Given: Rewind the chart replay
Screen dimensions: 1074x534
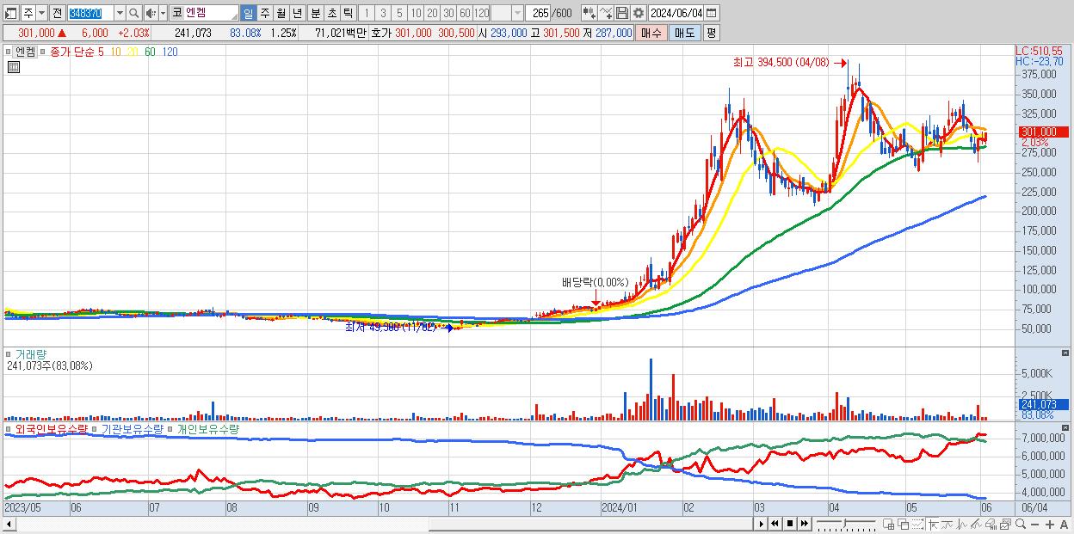Looking at the screenshot, I should coord(775,524).
